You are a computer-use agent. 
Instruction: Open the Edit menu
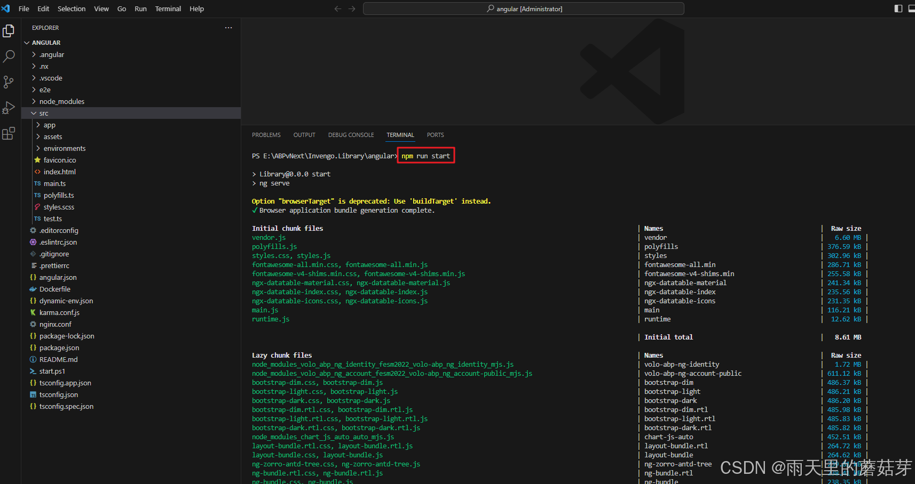coord(43,9)
